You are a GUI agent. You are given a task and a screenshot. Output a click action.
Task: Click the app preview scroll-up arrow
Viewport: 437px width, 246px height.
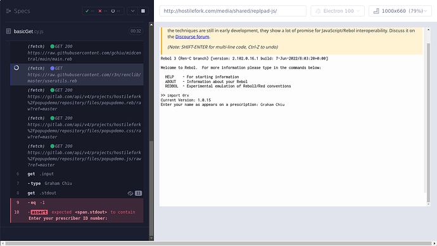point(429,30)
